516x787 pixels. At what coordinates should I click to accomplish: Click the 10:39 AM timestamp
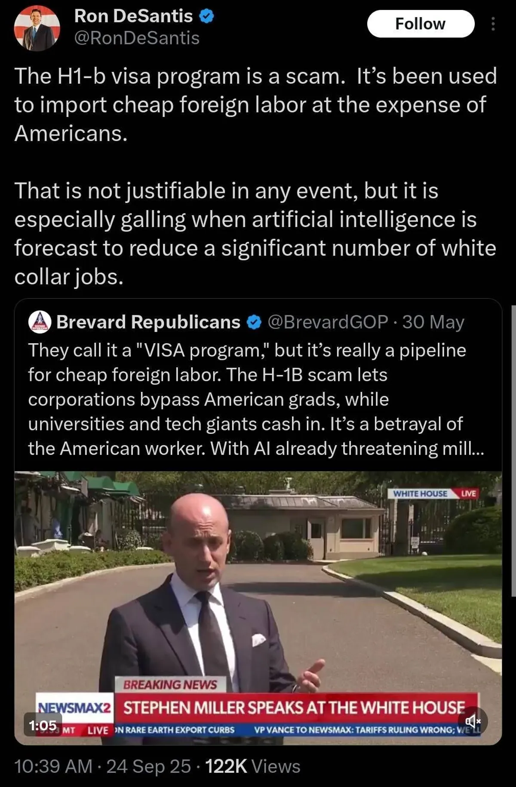(53, 766)
